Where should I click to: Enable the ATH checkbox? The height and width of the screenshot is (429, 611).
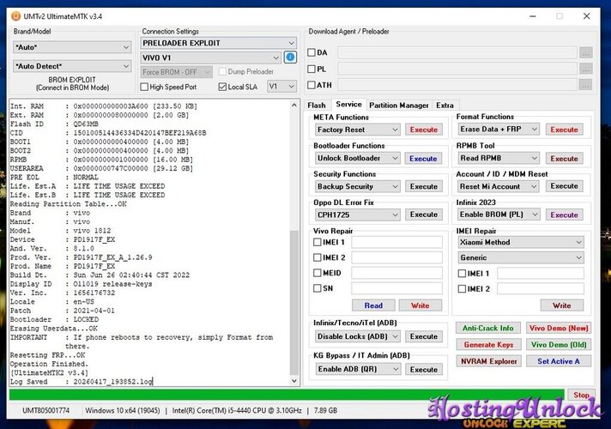tap(312, 85)
